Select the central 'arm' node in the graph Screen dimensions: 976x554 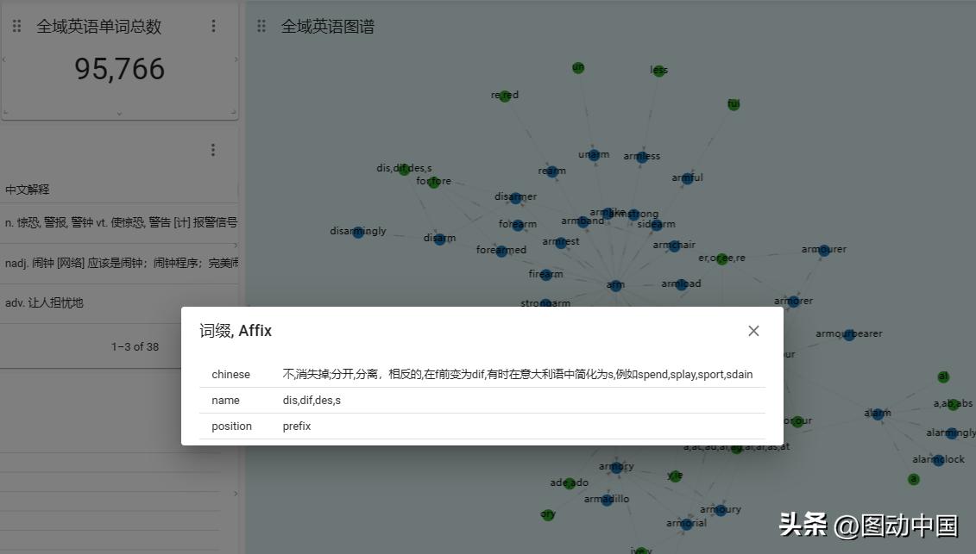point(615,284)
